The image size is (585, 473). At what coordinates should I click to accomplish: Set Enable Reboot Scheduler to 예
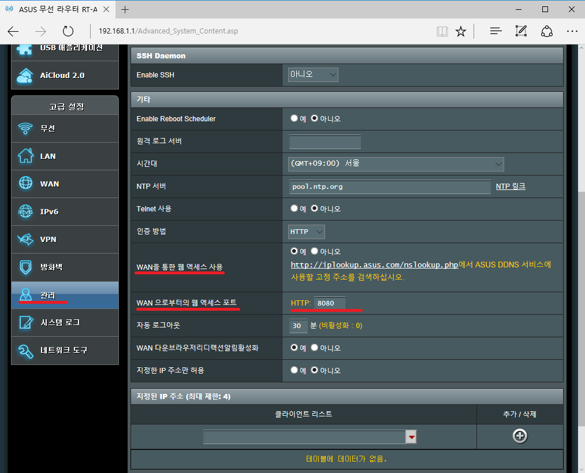coord(295,118)
